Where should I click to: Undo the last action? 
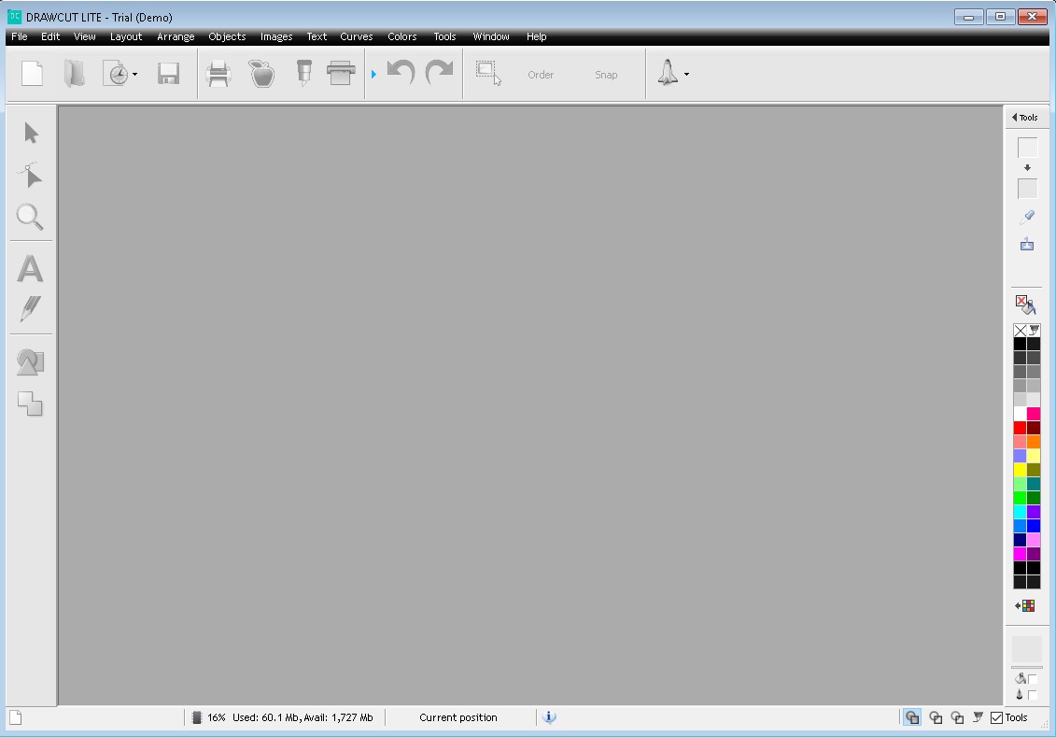point(401,72)
